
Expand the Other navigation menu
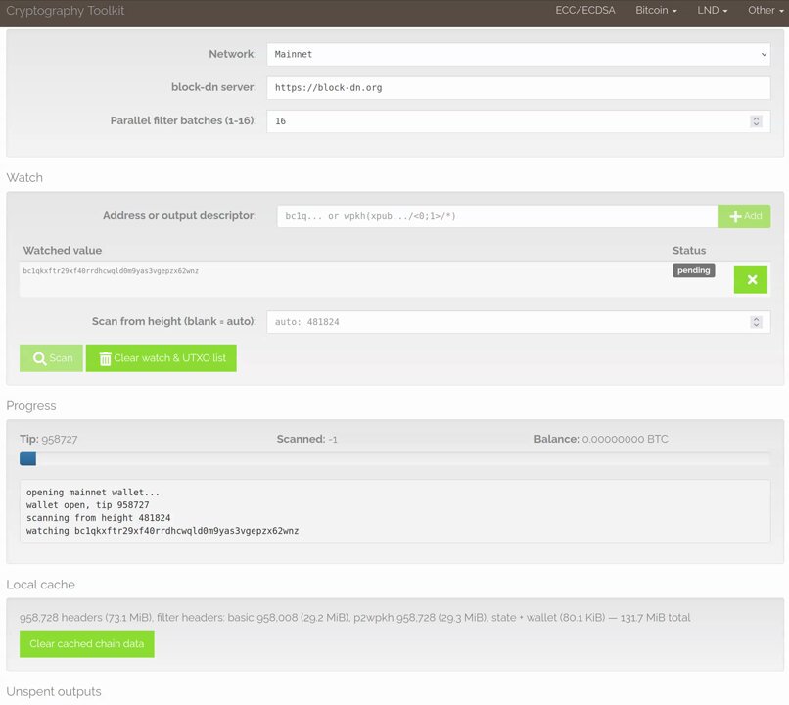point(766,10)
